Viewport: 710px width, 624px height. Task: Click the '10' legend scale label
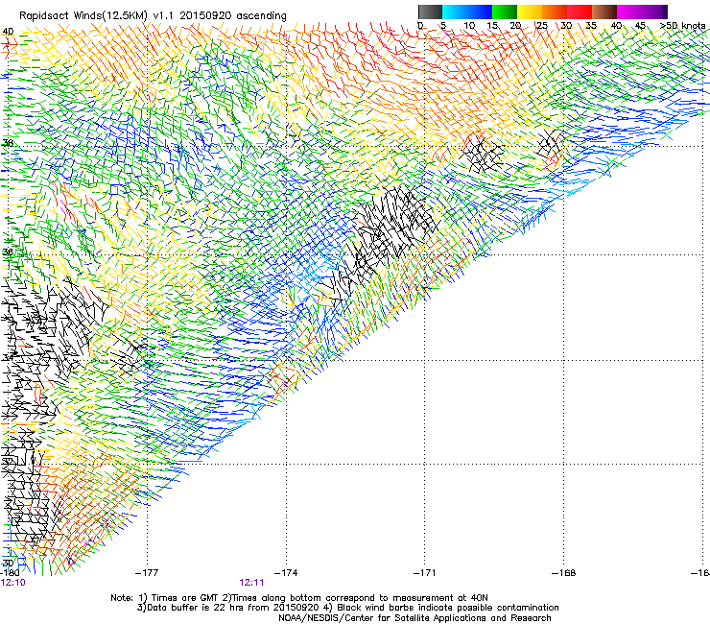point(469,26)
